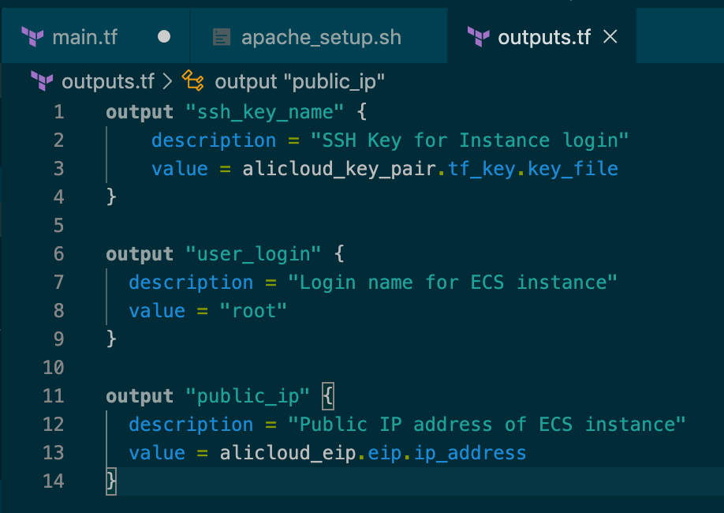This screenshot has width=724, height=513.
Task: Click tf_key reference on line 3
Action: pyautogui.click(x=482, y=169)
